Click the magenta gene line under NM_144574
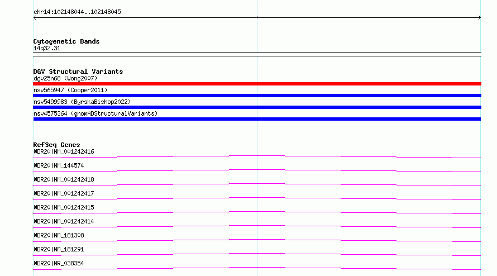 [257, 170]
